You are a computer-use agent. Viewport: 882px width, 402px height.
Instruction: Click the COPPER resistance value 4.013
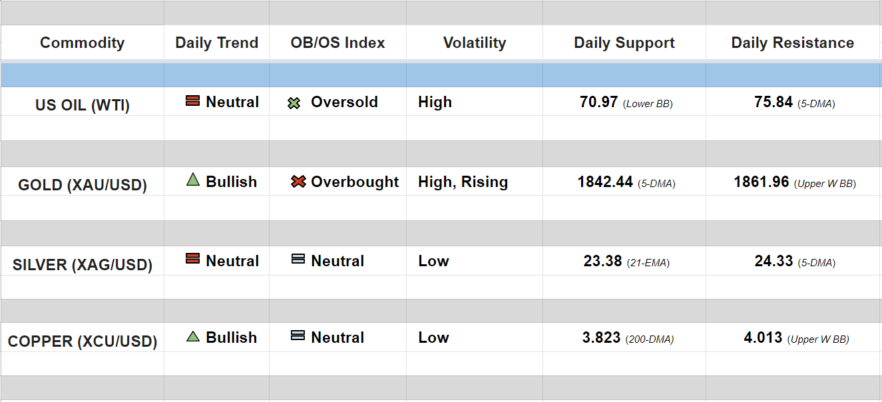pyautogui.click(x=763, y=338)
